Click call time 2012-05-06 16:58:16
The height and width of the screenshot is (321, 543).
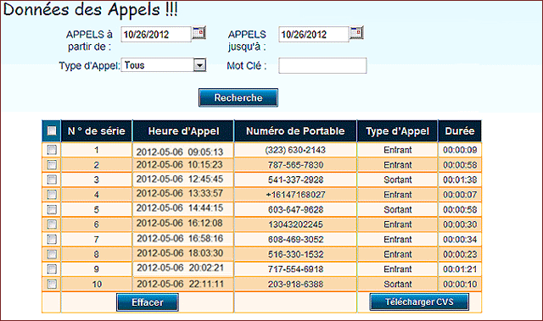180,238
